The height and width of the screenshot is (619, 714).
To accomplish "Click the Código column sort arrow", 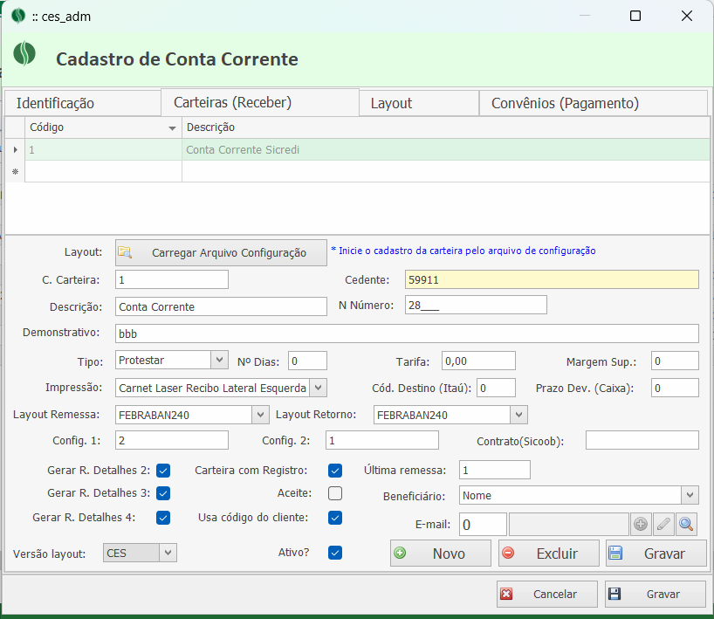I will pyautogui.click(x=172, y=128).
